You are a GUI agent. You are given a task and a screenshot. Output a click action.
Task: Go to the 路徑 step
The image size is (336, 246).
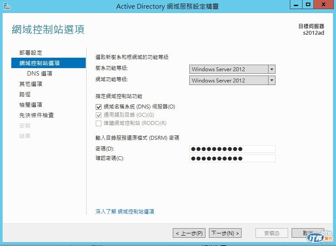(25, 95)
